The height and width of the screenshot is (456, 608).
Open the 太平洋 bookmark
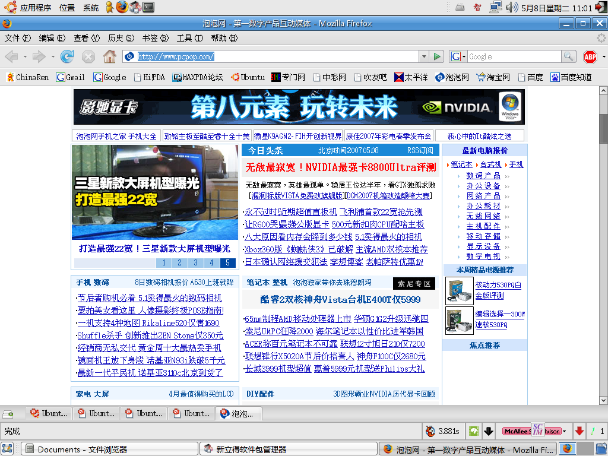coord(411,77)
